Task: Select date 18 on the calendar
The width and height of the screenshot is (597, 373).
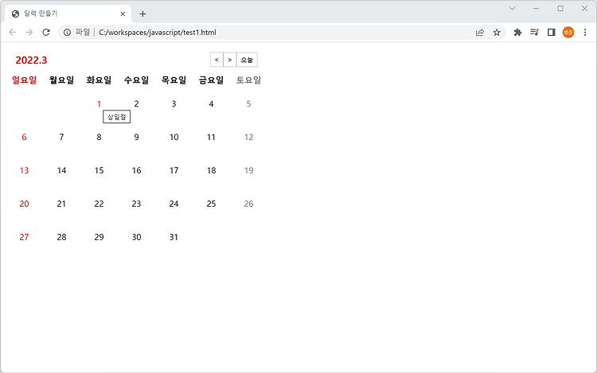Action: click(211, 171)
